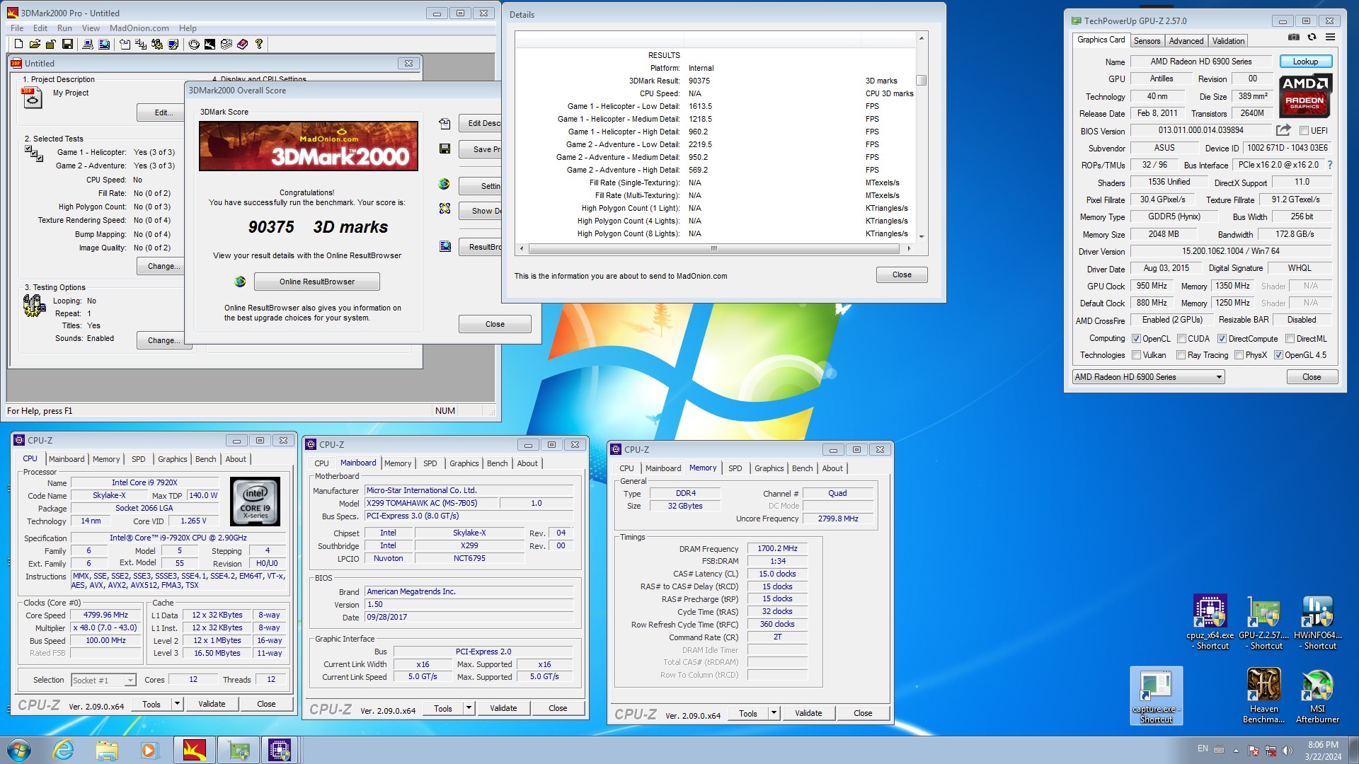Image resolution: width=1359 pixels, height=764 pixels.
Task: Open the Socket #1 selection dropdown in CPU-Z
Action: (103, 681)
